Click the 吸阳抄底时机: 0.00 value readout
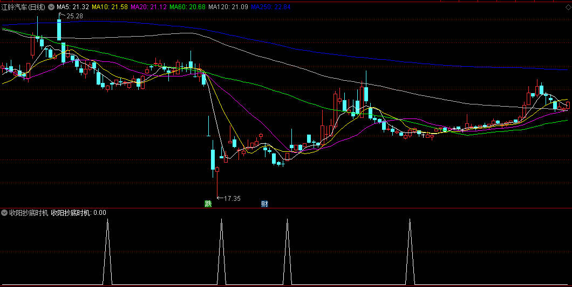Image resolution: width=572 pixels, height=287 pixels. pos(78,213)
